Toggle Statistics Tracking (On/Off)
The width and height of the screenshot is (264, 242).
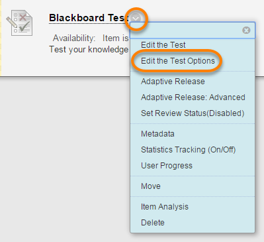pyautogui.click(x=188, y=150)
